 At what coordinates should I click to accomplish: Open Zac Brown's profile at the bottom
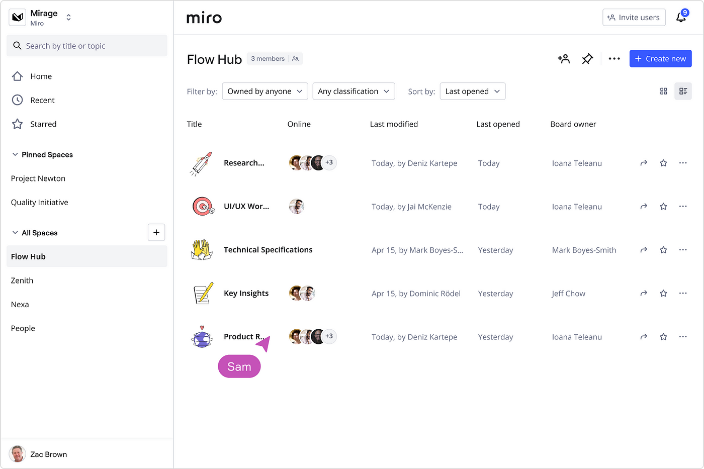click(x=38, y=454)
